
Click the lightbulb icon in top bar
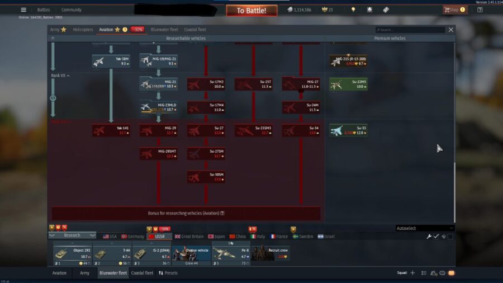pos(353,10)
